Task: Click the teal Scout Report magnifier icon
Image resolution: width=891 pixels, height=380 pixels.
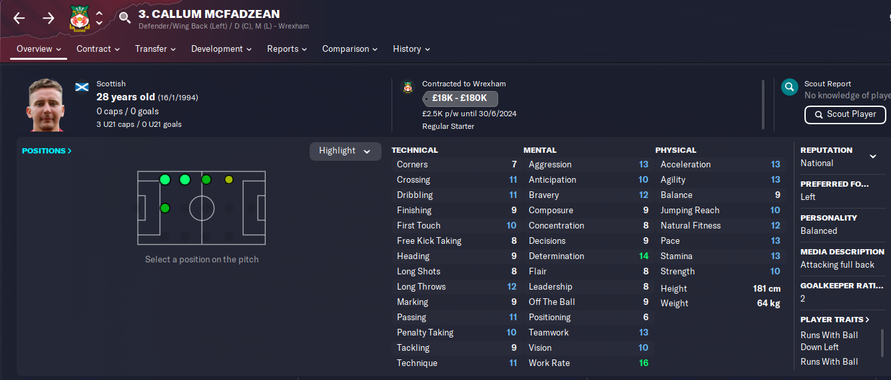Action: pos(790,87)
